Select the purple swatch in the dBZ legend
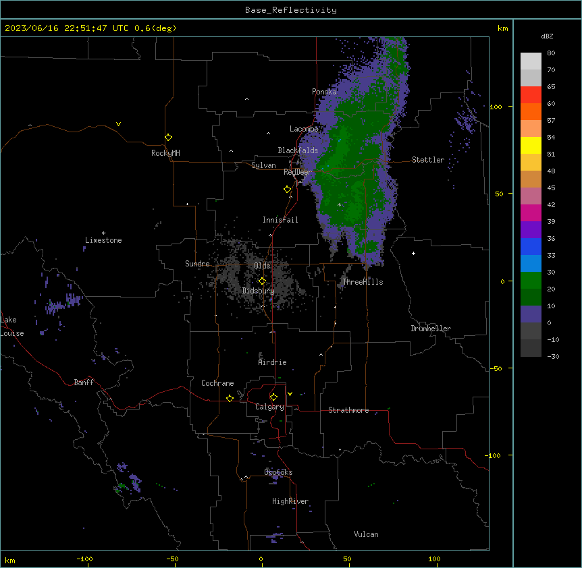582x568 pixels. (531, 229)
